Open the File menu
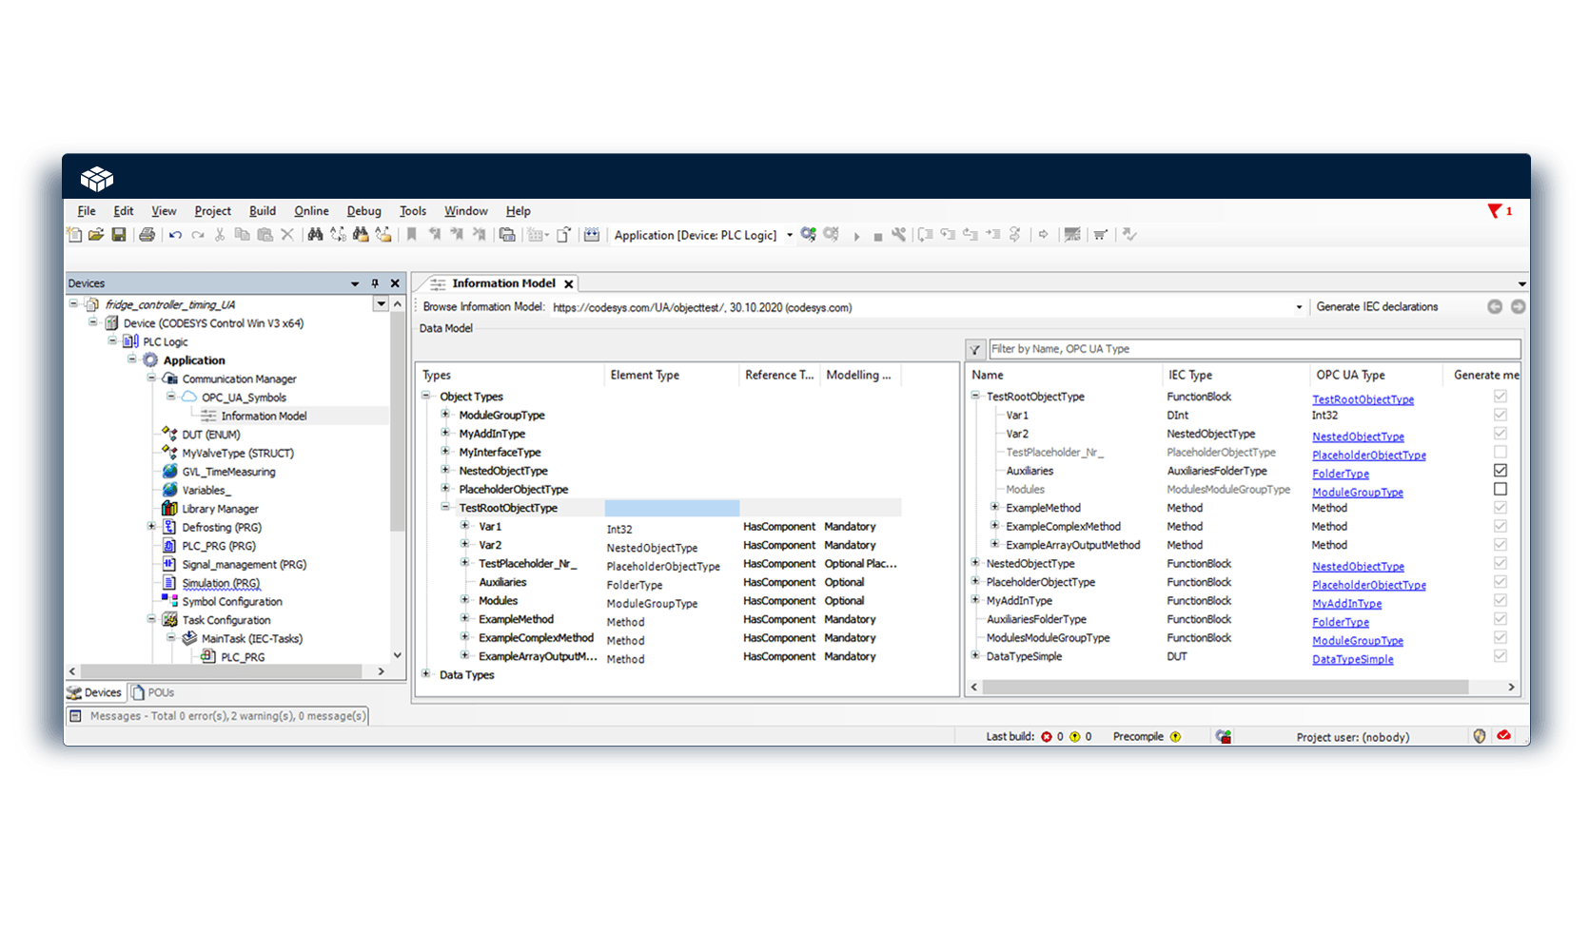Viewport: 1589px width, 951px height. coord(87,211)
